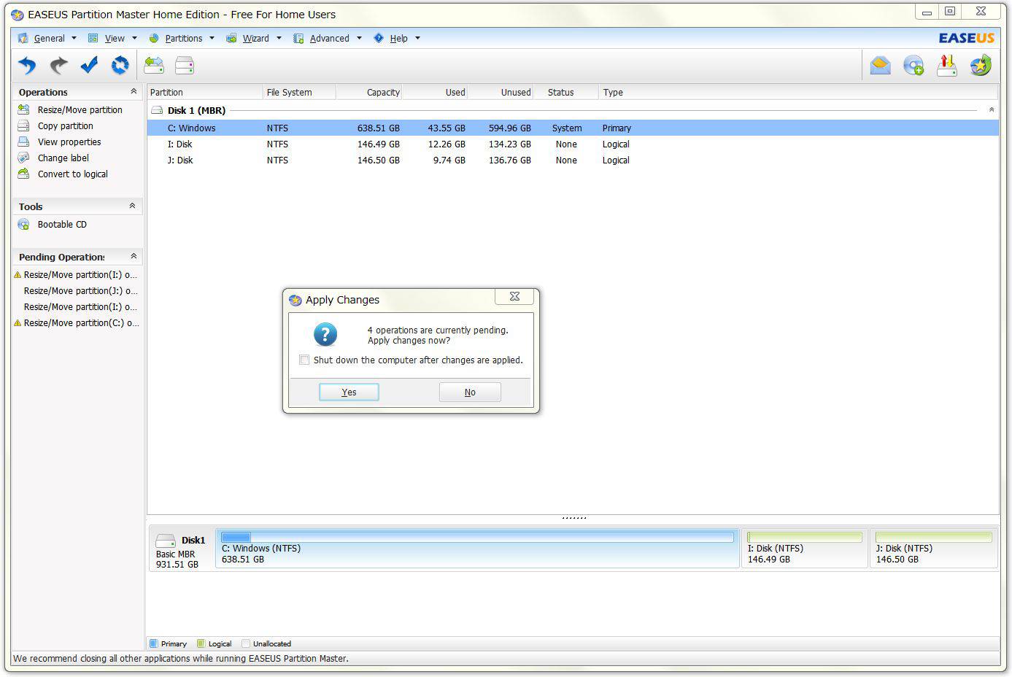Image resolution: width=1012 pixels, height=677 pixels.
Task: Click the Disk 1 (MBR) drive icon
Action: [157, 110]
